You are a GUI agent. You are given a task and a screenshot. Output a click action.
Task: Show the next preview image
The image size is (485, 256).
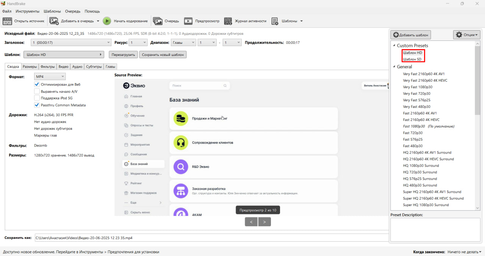point(264,222)
